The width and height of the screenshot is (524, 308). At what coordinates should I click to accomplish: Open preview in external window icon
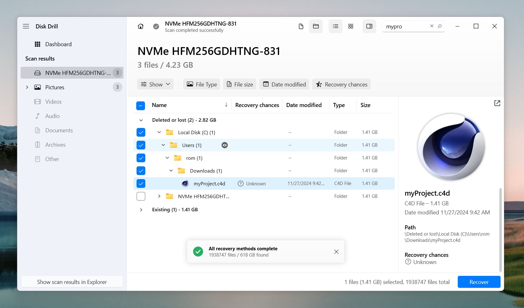tap(497, 103)
